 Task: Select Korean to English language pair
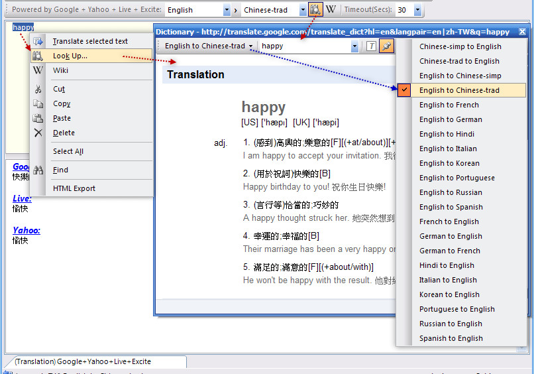[462, 294]
